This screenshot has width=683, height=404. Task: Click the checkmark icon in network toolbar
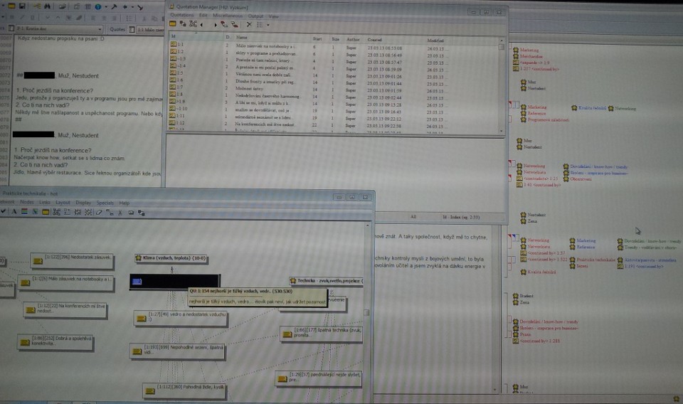coord(4,211)
